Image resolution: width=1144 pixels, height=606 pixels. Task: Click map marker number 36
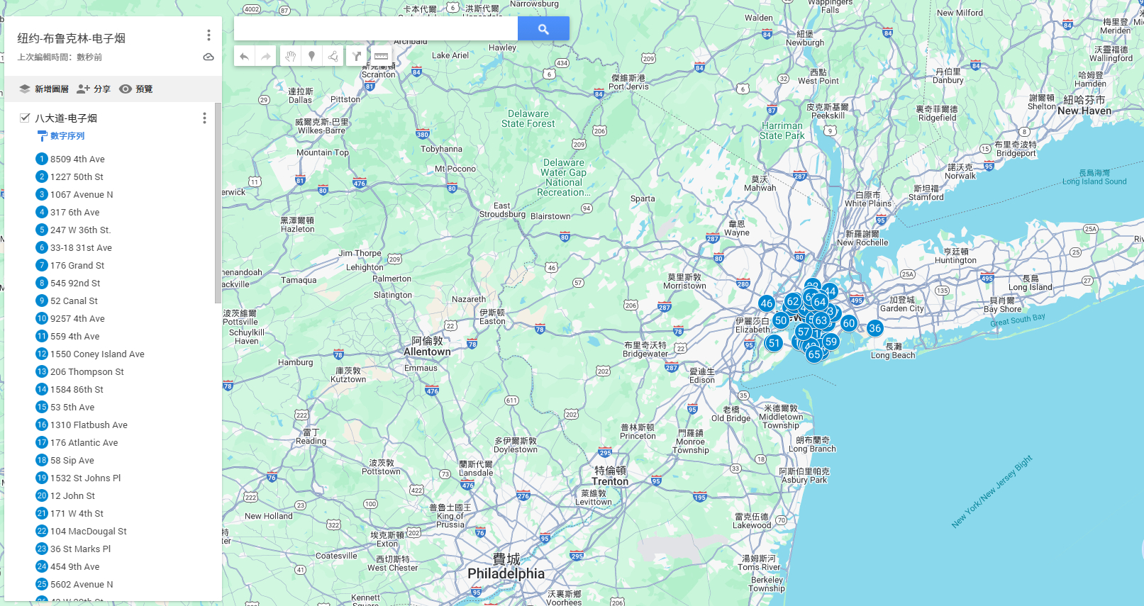[875, 328]
